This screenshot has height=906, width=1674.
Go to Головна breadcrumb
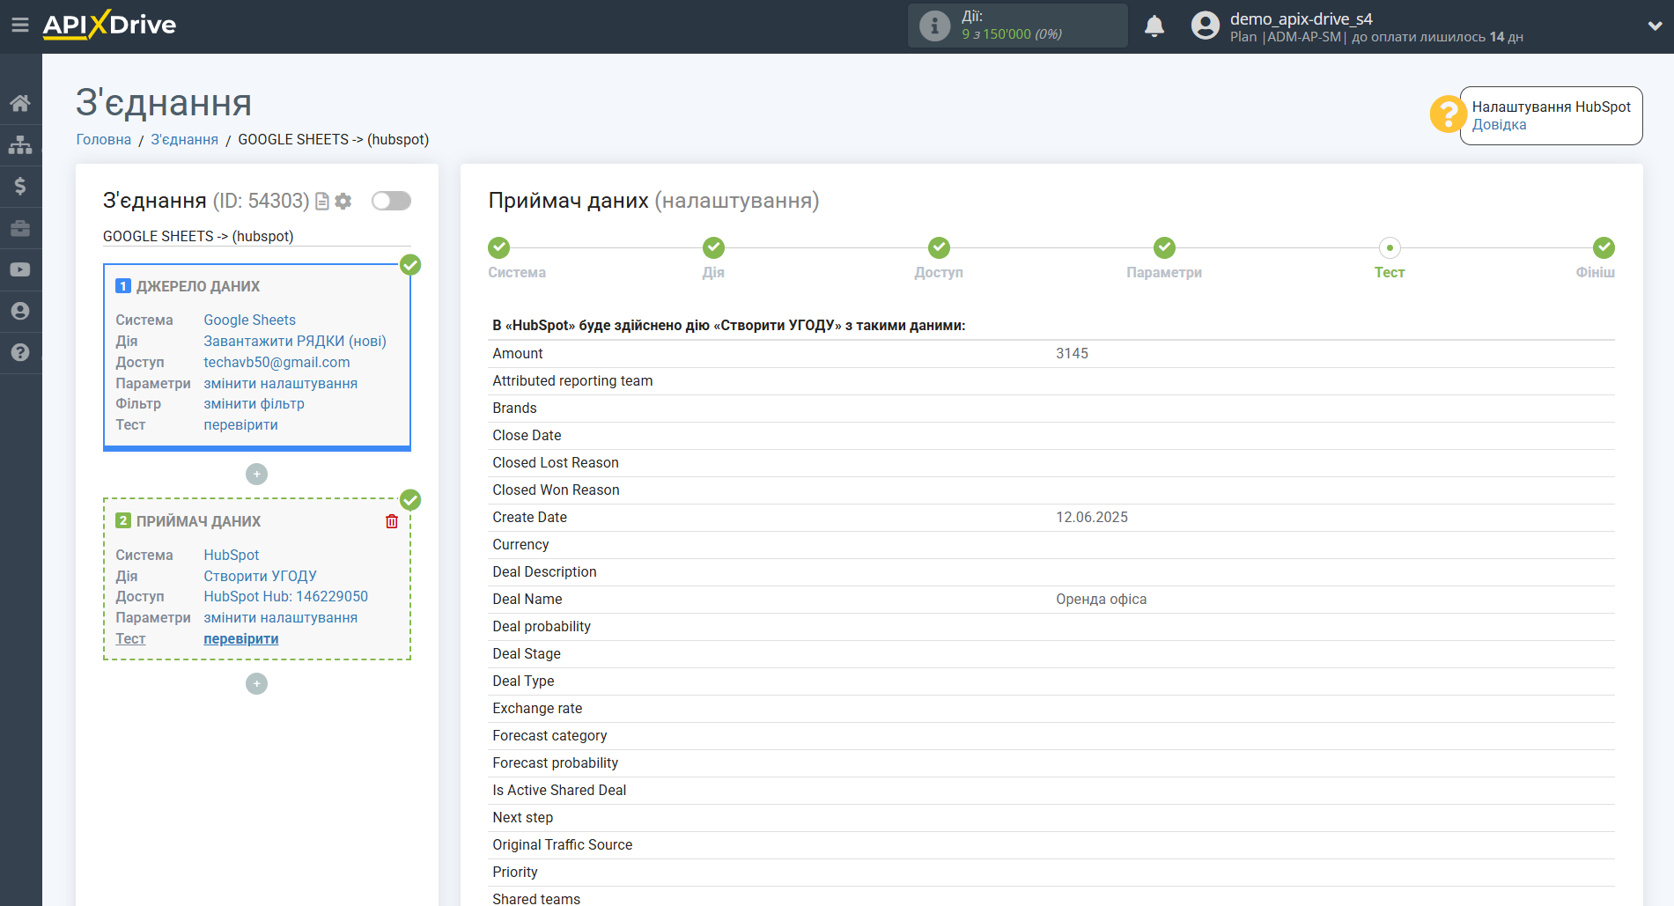(x=104, y=139)
